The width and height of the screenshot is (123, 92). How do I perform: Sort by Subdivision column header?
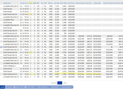(7, 3)
